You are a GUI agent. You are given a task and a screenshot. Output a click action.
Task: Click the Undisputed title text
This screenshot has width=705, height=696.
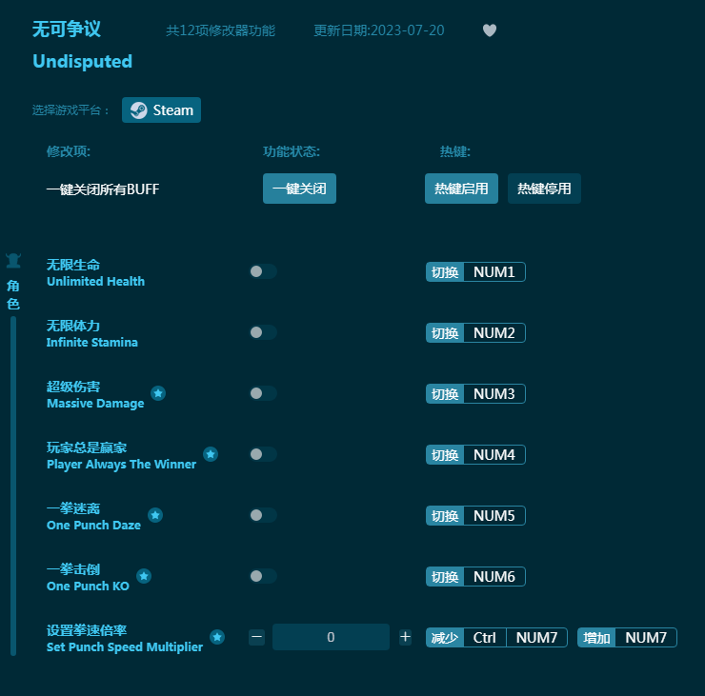pyautogui.click(x=82, y=62)
